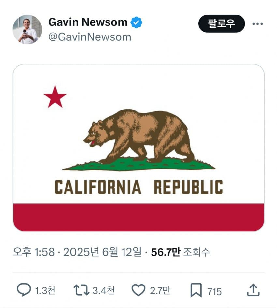Click the @GavinNewsom handle
The height and width of the screenshot is (308, 277).
click(90, 37)
